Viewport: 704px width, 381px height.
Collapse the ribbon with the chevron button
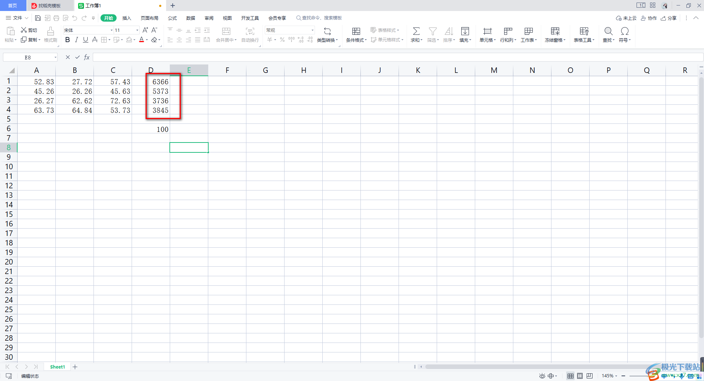click(x=696, y=18)
